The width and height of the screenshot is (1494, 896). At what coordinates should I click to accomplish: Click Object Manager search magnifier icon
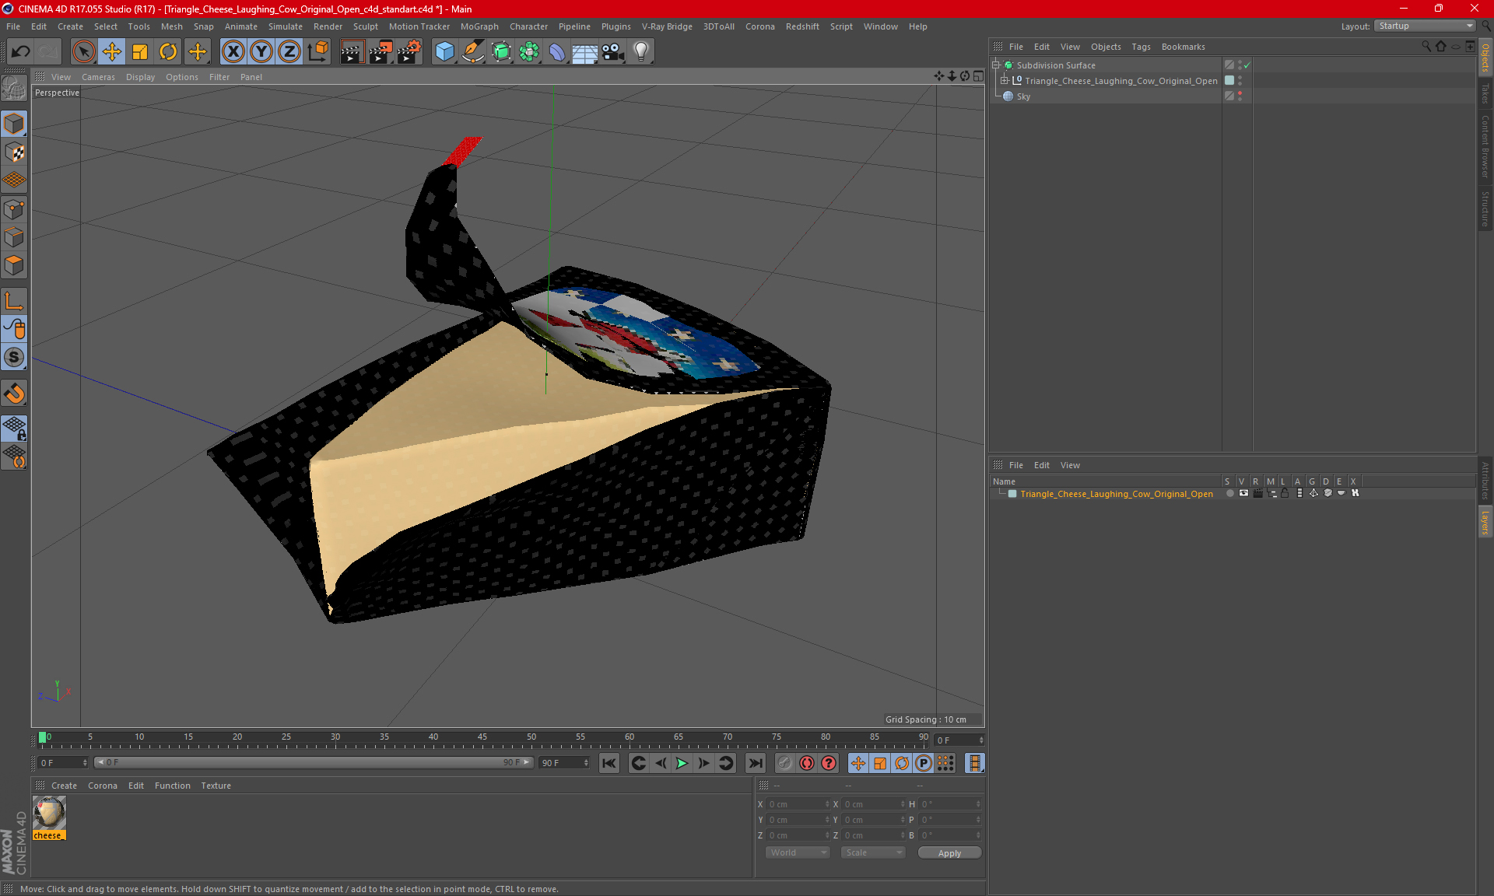point(1426,47)
